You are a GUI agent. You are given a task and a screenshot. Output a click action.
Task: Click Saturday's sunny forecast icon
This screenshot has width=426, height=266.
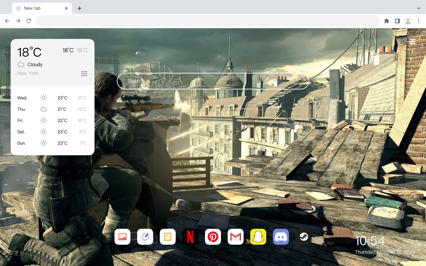(44, 132)
